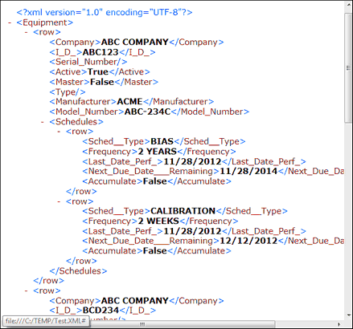Screen dimensions: 353x329
Task: Click the 12/12/2012 next due date
Action: 248,241
